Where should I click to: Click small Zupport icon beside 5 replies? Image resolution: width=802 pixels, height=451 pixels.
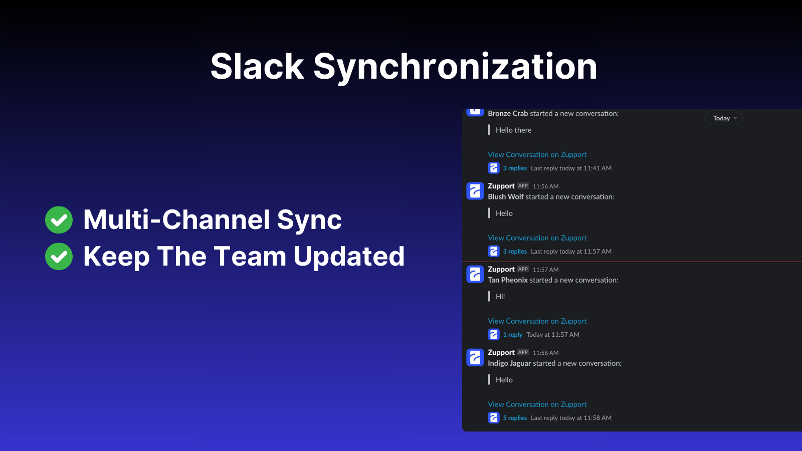(494, 418)
